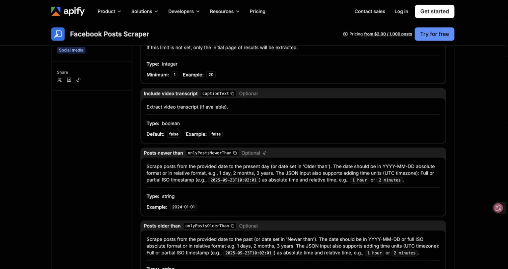
Task: Click the Social media category tag
Action: (x=71, y=50)
